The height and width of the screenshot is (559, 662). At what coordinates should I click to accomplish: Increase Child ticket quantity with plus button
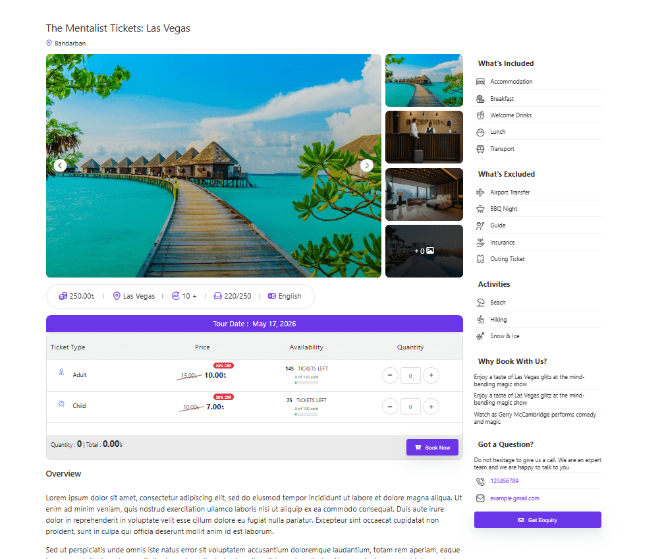pos(431,406)
